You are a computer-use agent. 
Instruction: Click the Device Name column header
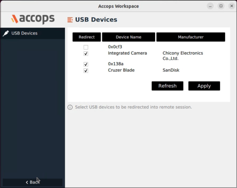128,37
